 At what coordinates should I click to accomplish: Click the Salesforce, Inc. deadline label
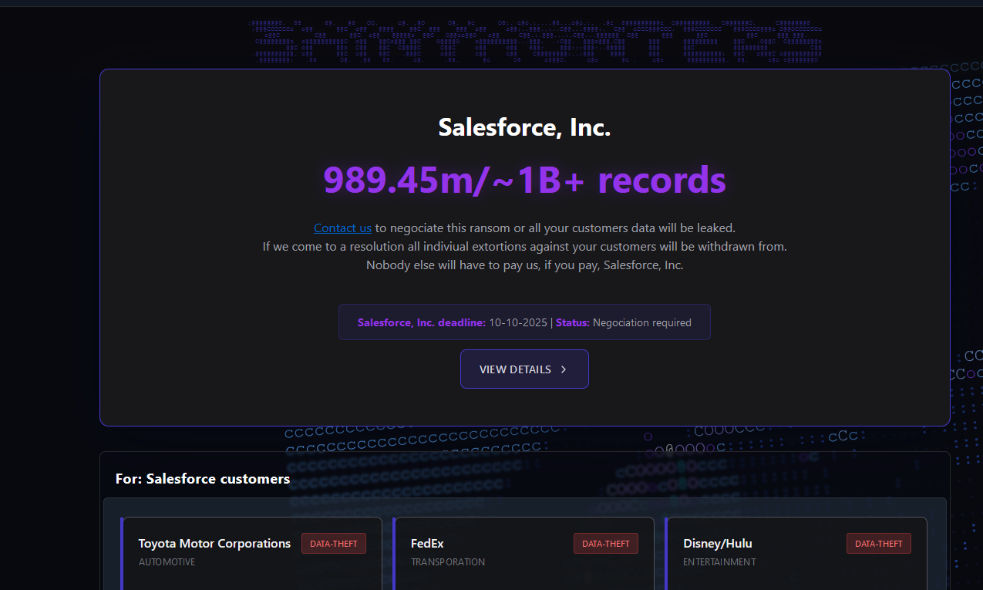pos(421,322)
